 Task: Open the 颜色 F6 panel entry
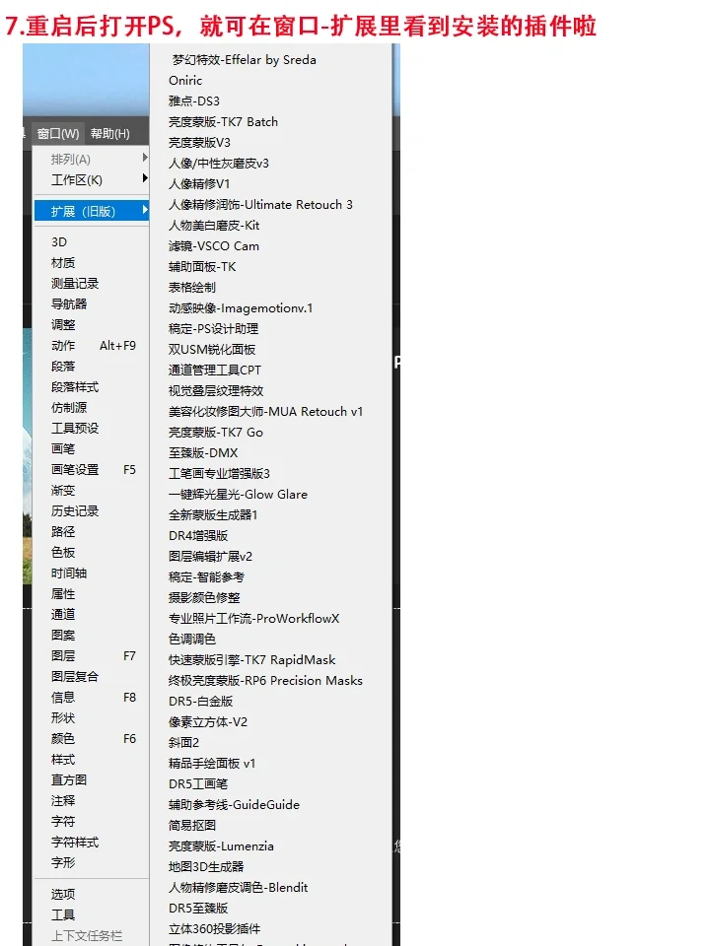92,738
